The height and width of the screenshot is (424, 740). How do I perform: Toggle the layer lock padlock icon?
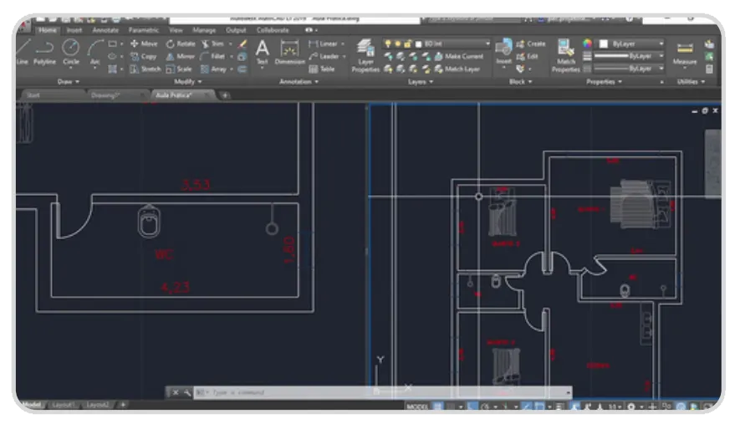(x=408, y=44)
